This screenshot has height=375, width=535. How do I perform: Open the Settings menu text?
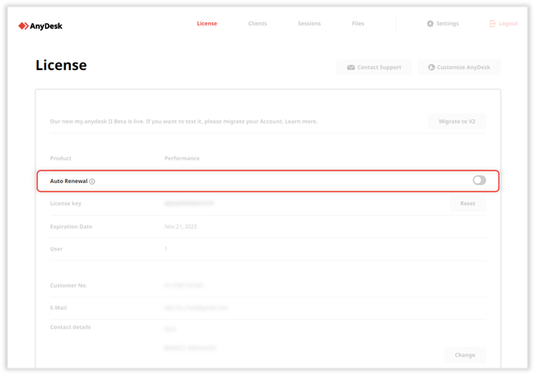click(447, 24)
